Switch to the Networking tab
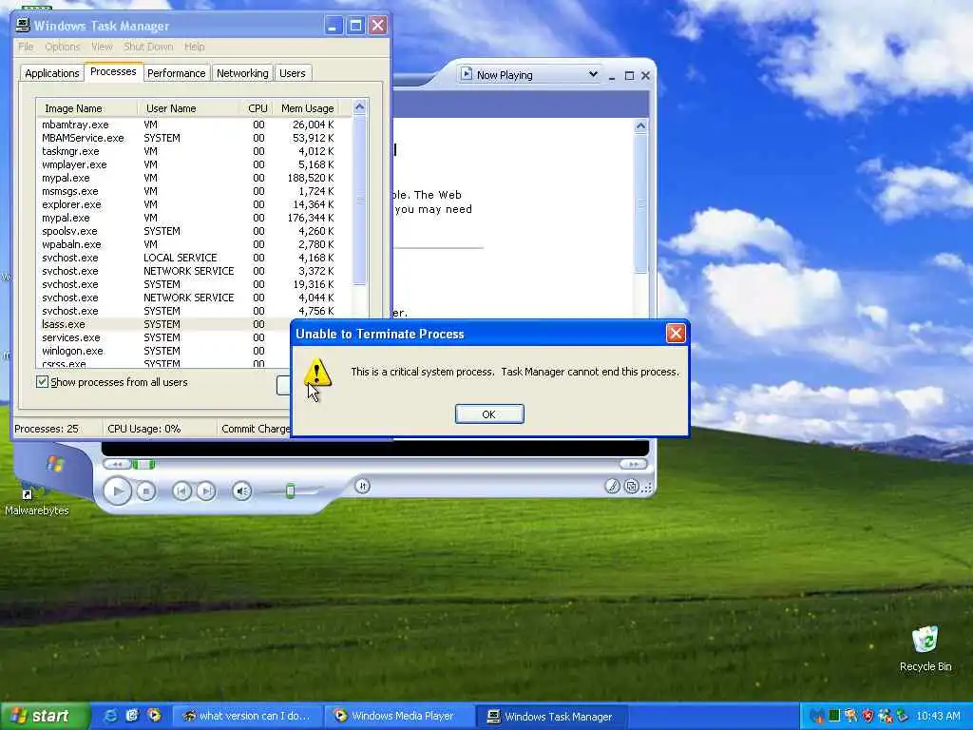The width and height of the screenshot is (973, 730). pos(242,73)
